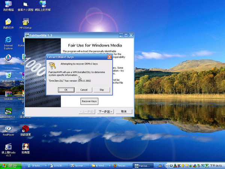Click the 'Attempting to recover DRMv1 keys' text

coord(79,64)
